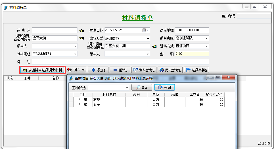Expand the 进场方式 dropdown
This screenshot has height=149, width=274.
(207, 46)
